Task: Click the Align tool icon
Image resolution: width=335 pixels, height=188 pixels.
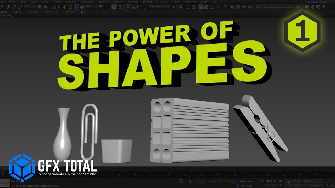Action: click(x=181, y=7)
